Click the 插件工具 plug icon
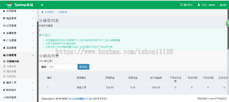Image resolution: width=229 pixels, height=102 pixels. pyautogui.click(x=4, y=83)
